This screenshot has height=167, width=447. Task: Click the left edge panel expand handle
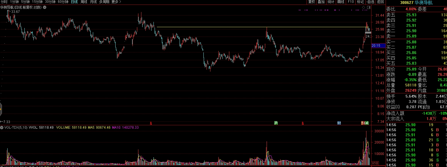pyautogui.click(x=1, y=109)
